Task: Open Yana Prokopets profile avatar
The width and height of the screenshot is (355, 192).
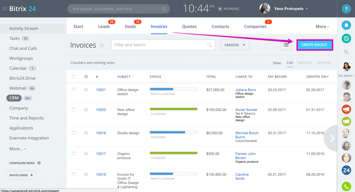Action: point(265,9)
